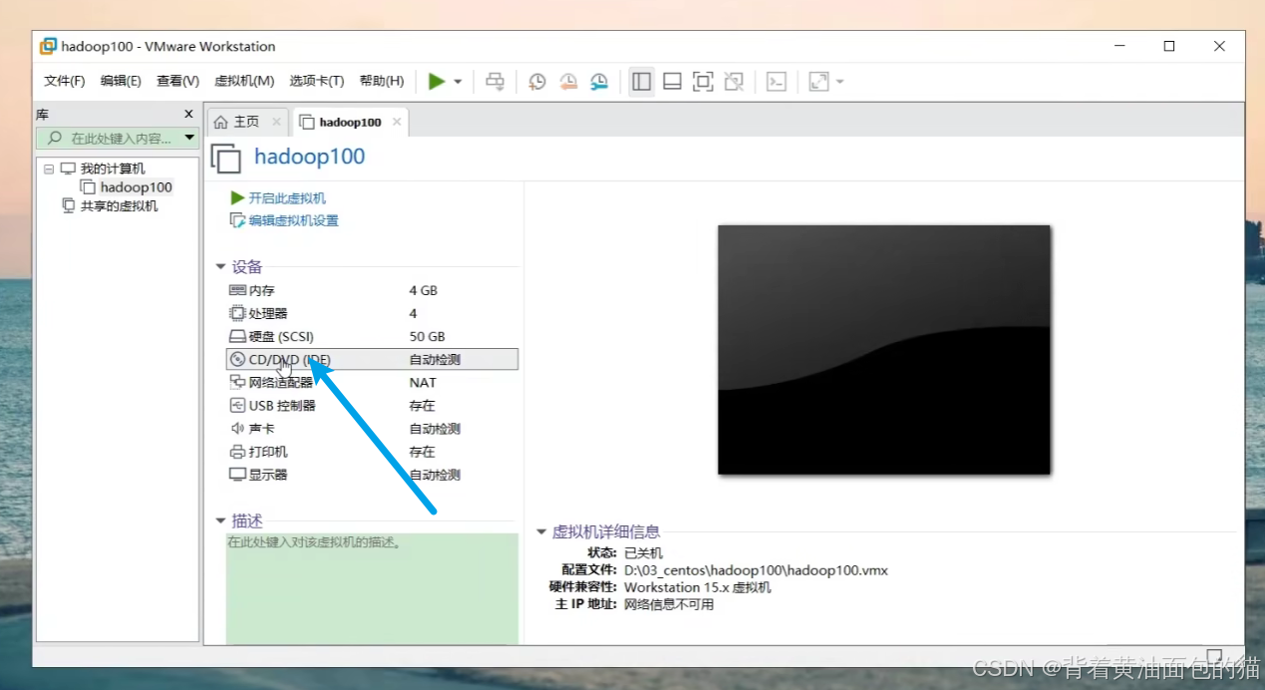1265x690 pixels.
Task: Open the snapshot manager icon
Action: 599,82
